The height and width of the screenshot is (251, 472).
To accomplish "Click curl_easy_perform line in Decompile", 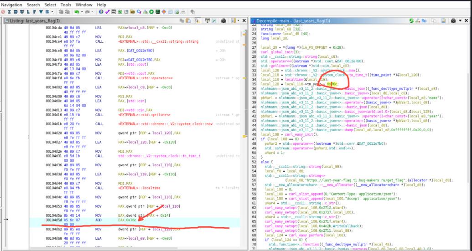I will pos(306,235).
